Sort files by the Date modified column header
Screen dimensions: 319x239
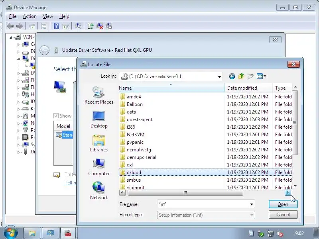click(x=248, y=88)
